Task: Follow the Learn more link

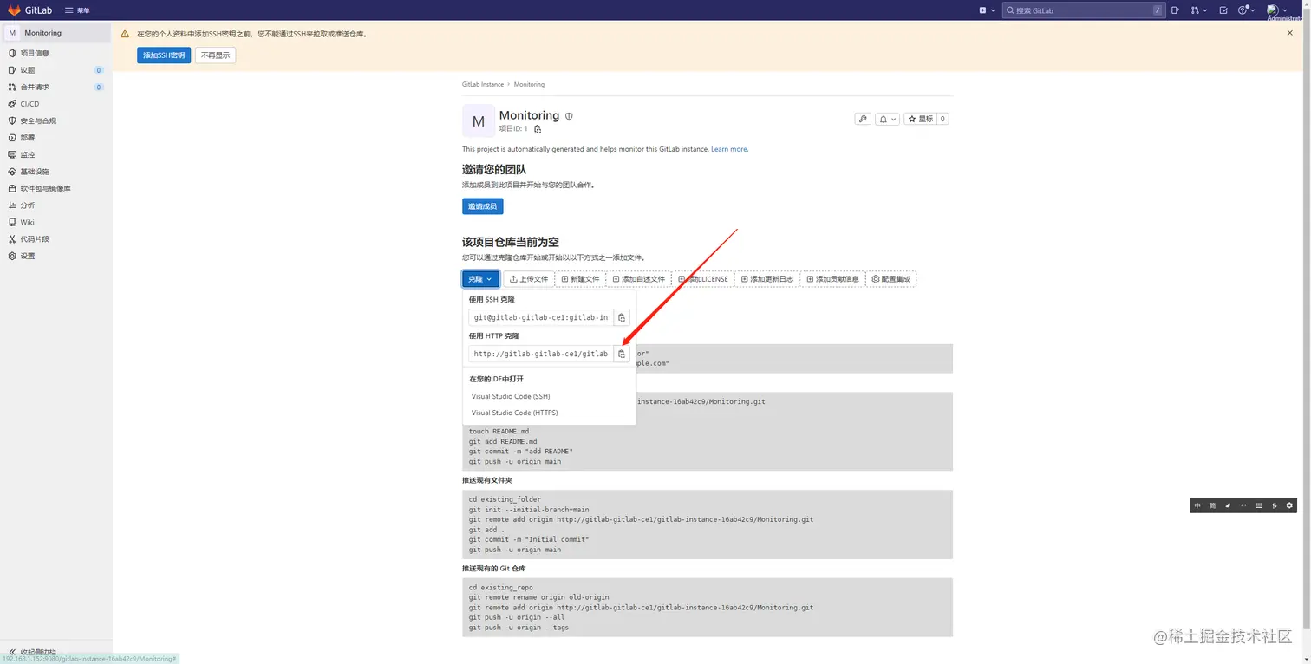Action: point(729,149)
